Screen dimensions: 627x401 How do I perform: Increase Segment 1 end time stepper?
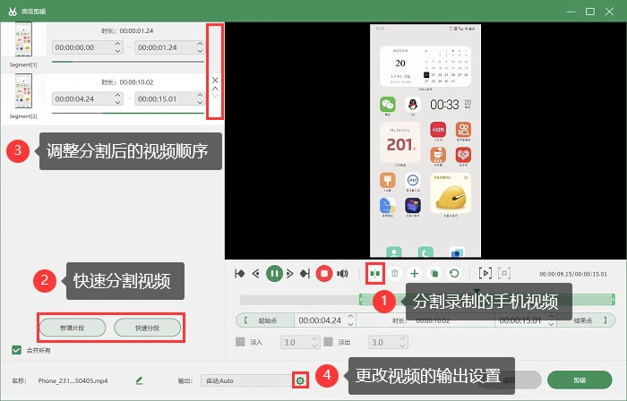point(200,44)
